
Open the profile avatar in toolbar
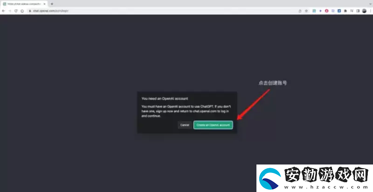[x=364, y=11]
